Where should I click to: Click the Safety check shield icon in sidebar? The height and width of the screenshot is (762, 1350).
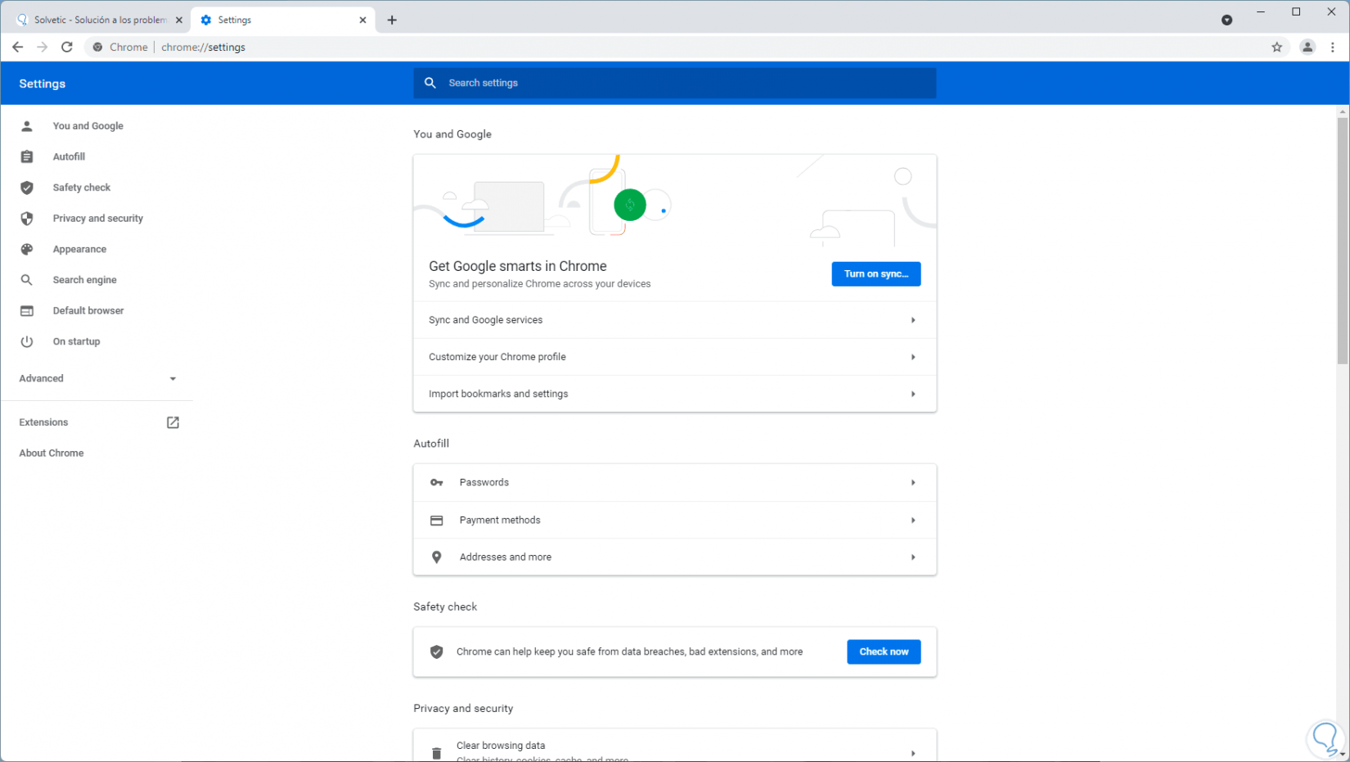pos(27,187)
